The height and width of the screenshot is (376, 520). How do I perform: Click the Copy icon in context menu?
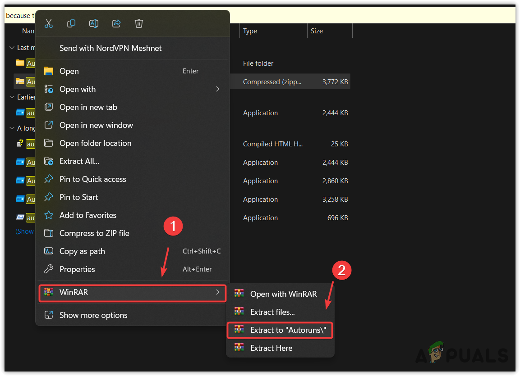pyautogui.click(x=71, y=23)
